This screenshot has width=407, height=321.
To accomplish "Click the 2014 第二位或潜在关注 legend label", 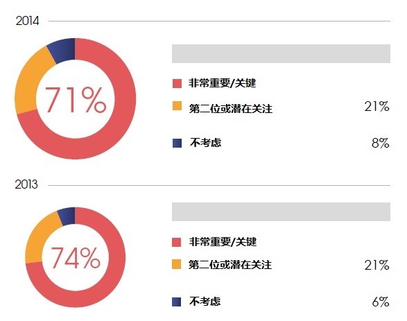I will pyautogui.click(x=231, y=108).
